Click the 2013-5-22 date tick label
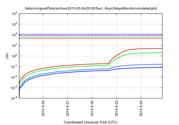The width and height of the screenshot is (179, 125). (x=92, y=108)
